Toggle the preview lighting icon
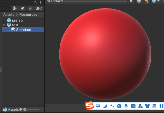Image resolution: width=164 pixels, height=113 pixels. 147,1
